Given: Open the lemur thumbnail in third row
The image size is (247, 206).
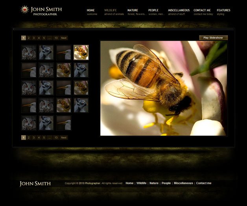Looking at the screenshot, I should pos(46,88).
